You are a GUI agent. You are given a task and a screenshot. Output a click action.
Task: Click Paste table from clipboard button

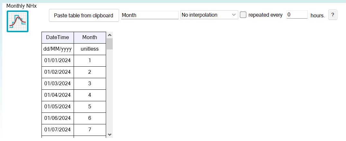(x=84, y=15)
